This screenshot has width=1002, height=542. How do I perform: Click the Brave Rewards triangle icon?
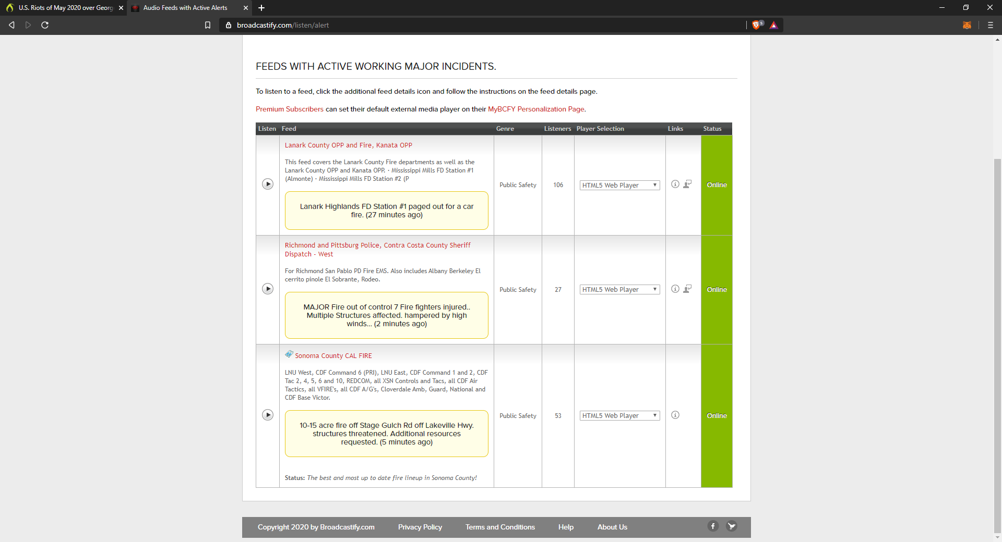click(x=774, y=25)
